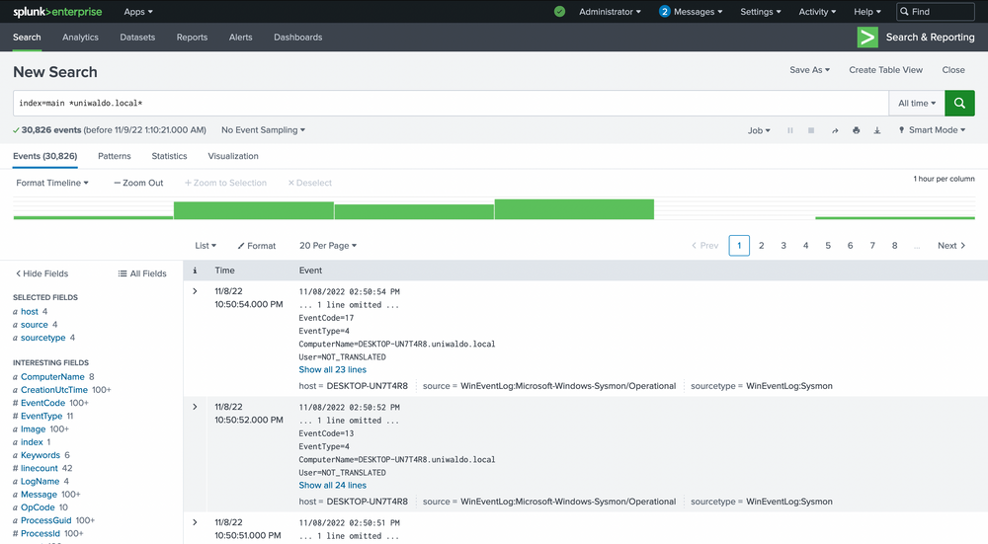The image size is (988, 544).
Task: Click the Search & Reporting app icon
Action: [x=867, y=38]
